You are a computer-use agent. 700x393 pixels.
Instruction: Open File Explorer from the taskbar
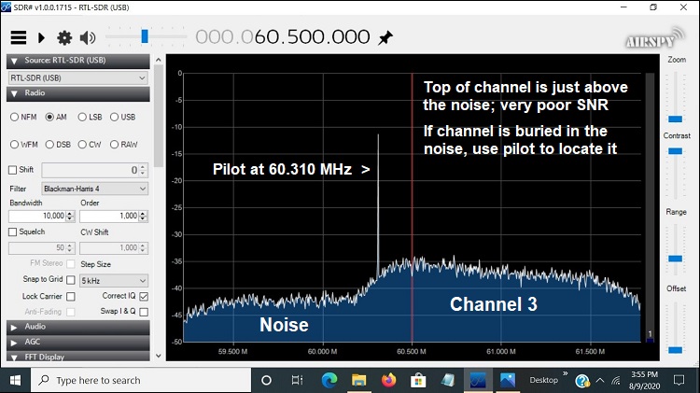coord(358,380)
